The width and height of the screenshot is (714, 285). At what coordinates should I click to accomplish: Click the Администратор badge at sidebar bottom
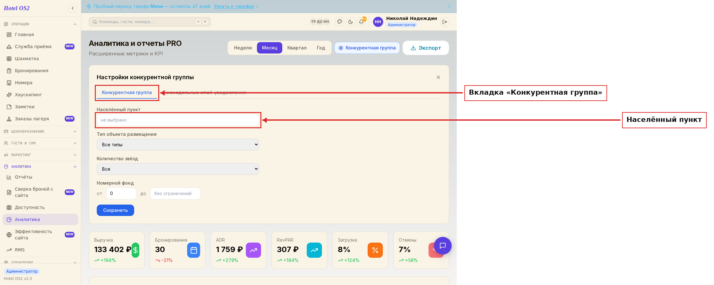[22, 271]
